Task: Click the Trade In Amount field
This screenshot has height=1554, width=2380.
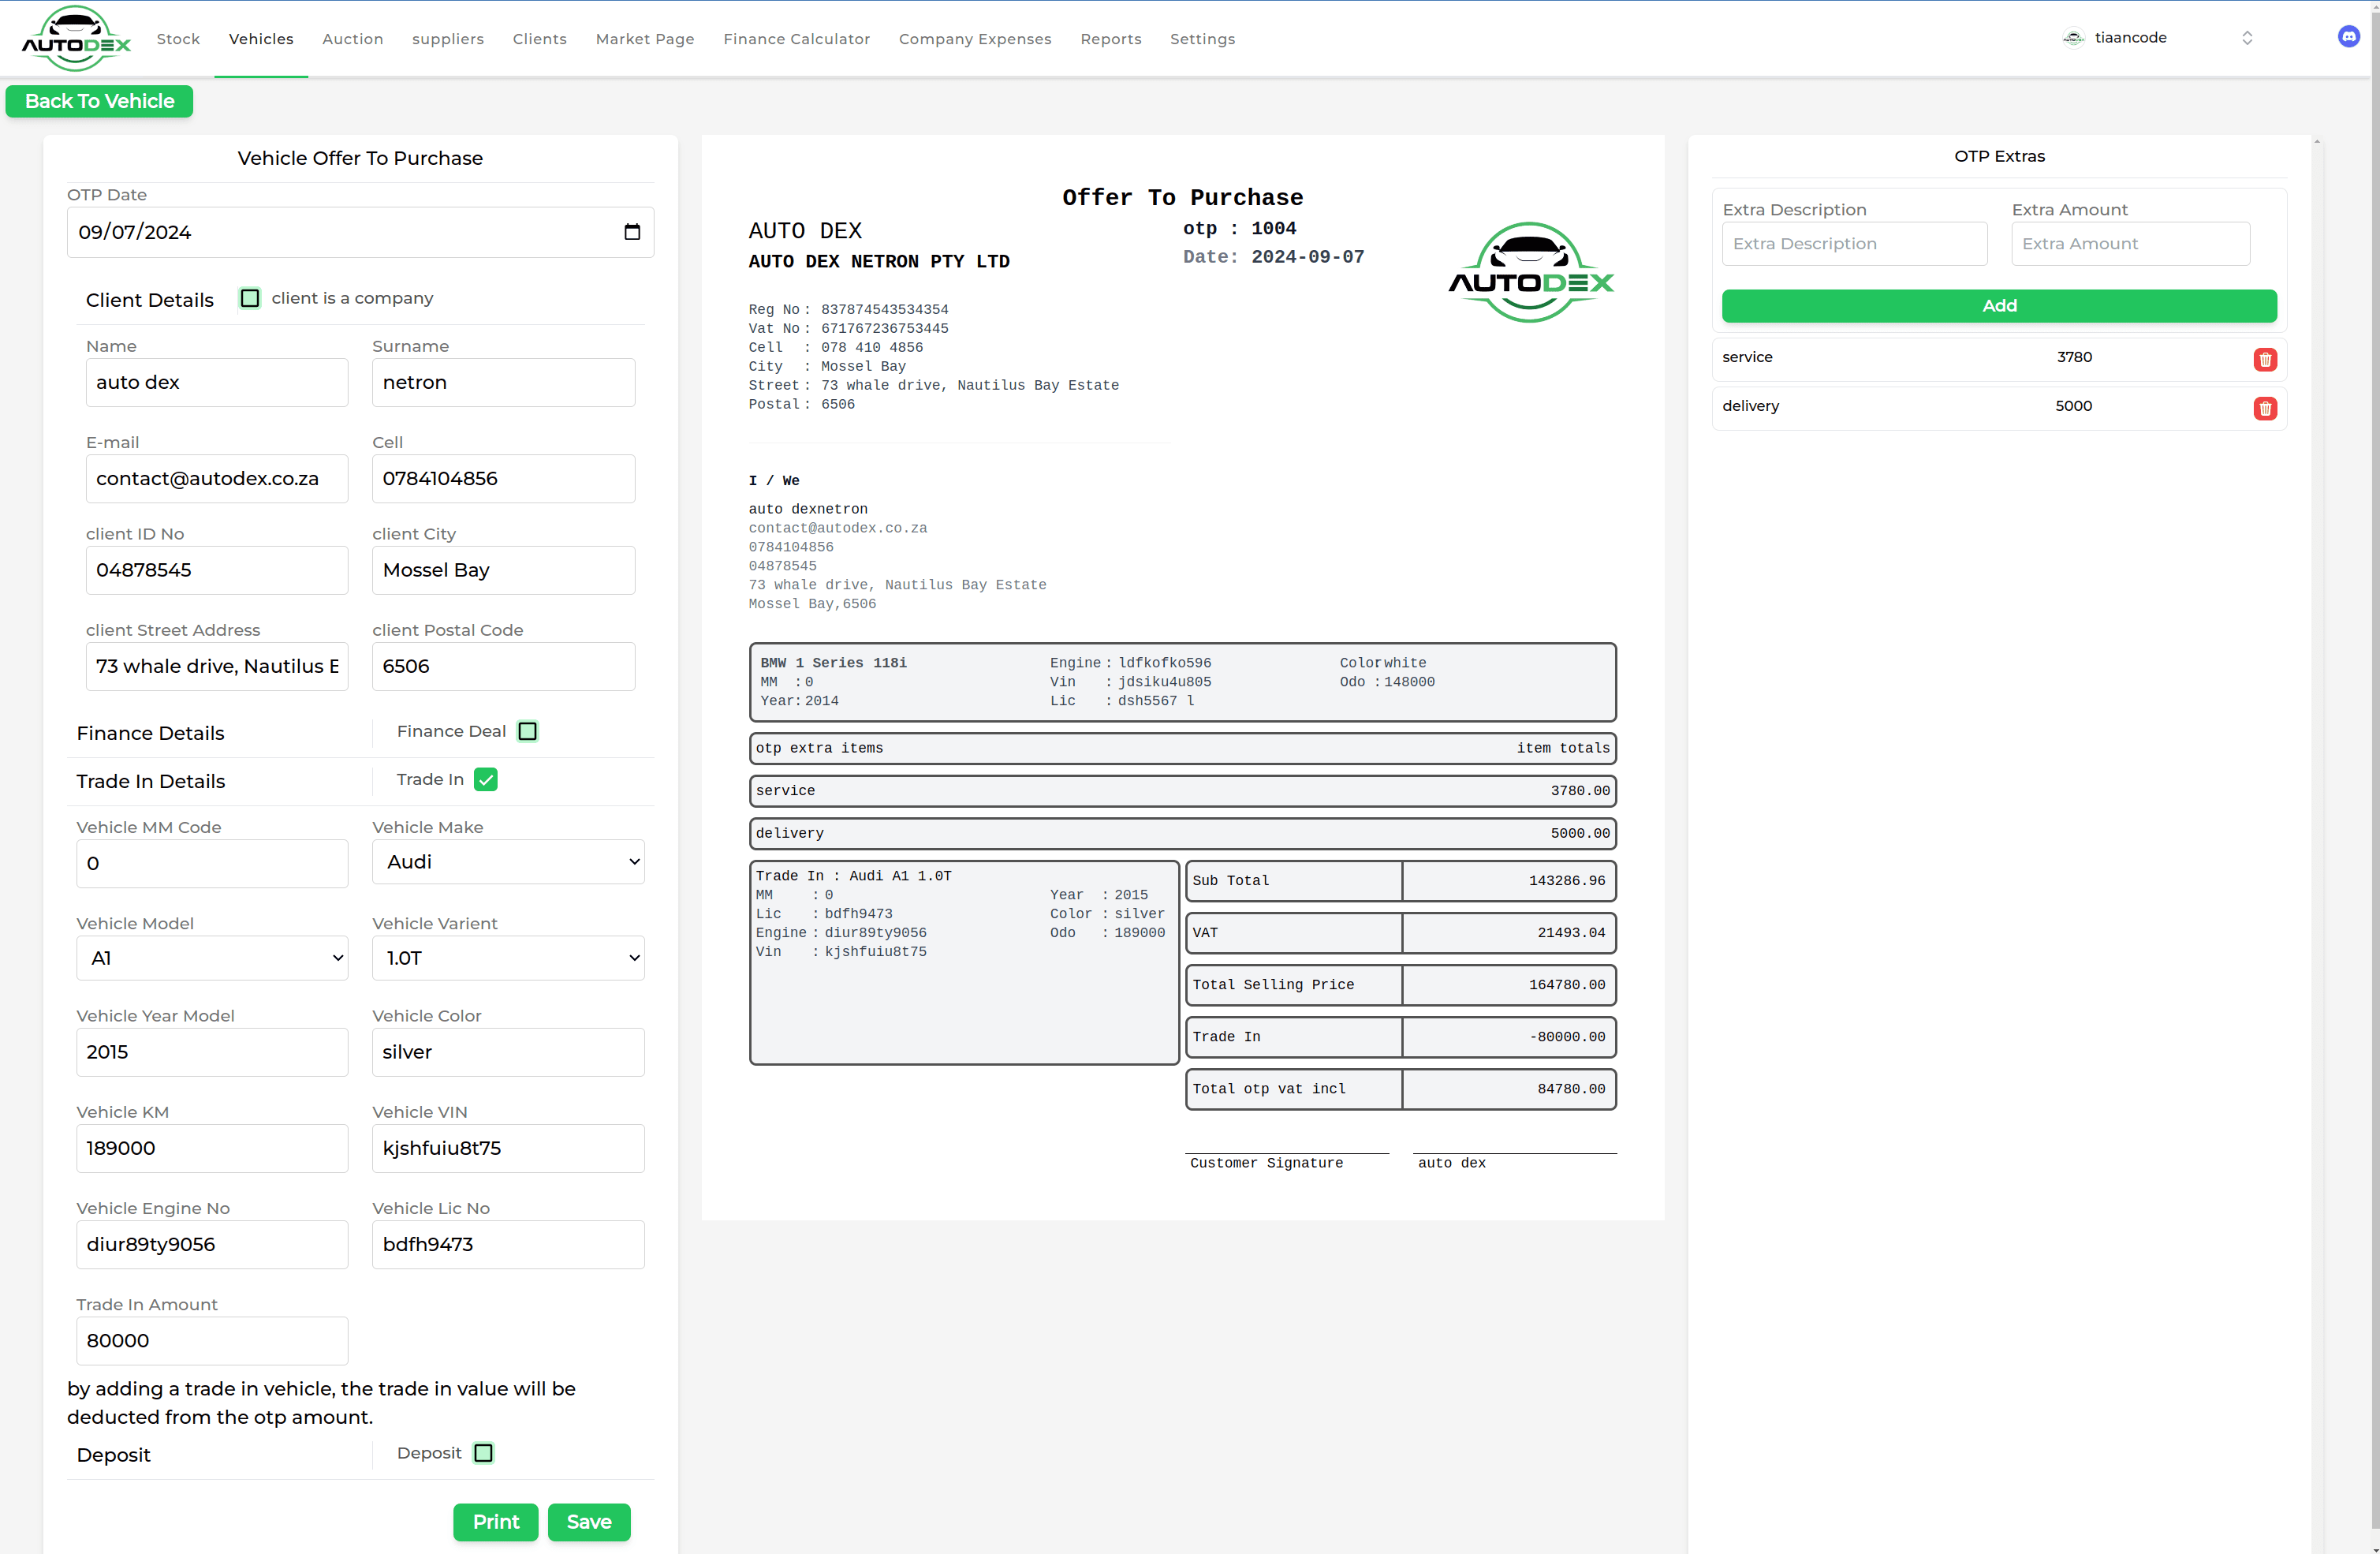Action: (x=212, y=1341)
